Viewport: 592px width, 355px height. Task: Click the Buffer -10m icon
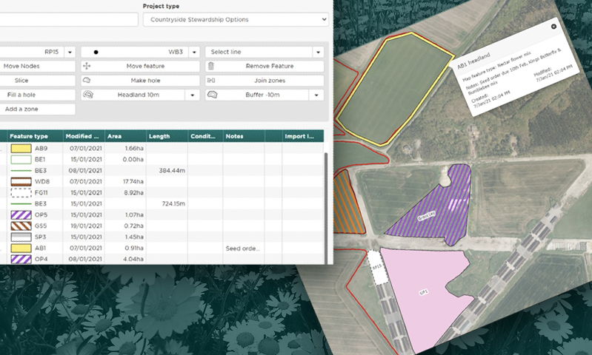pos(213,95)
